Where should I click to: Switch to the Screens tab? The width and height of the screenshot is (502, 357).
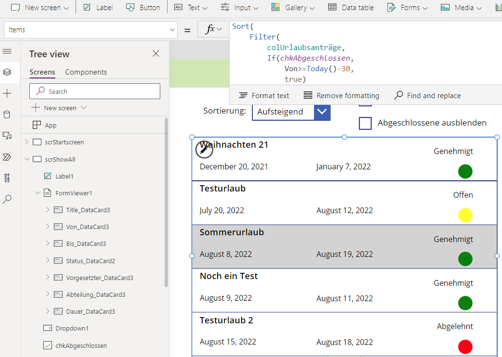[x=42, y=72]
